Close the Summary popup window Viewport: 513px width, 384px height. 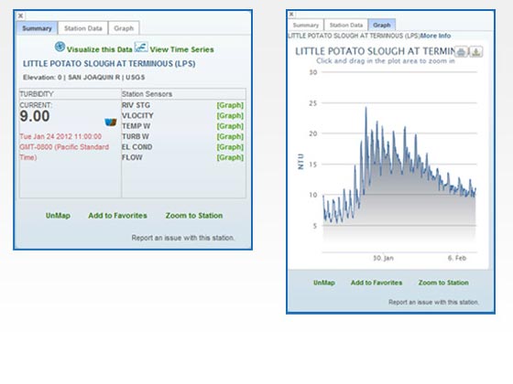point(20,16)
